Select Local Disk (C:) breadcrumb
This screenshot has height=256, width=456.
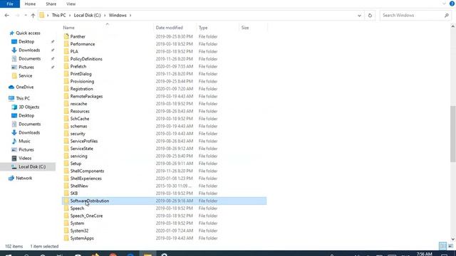coord(87,16)
